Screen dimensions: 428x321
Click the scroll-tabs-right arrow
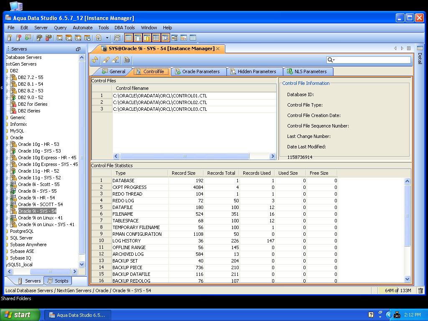click(402, 48)
